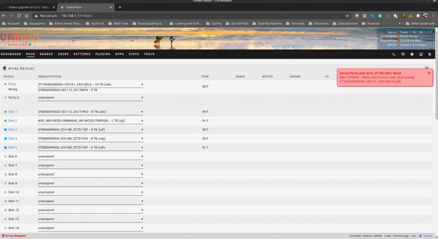
Task: Open the Shares menu
Action: click(x=46, y=54)
